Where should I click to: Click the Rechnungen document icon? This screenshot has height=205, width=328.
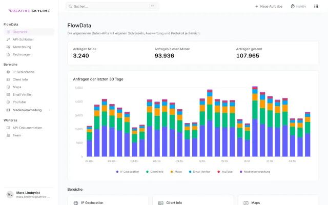8,55
